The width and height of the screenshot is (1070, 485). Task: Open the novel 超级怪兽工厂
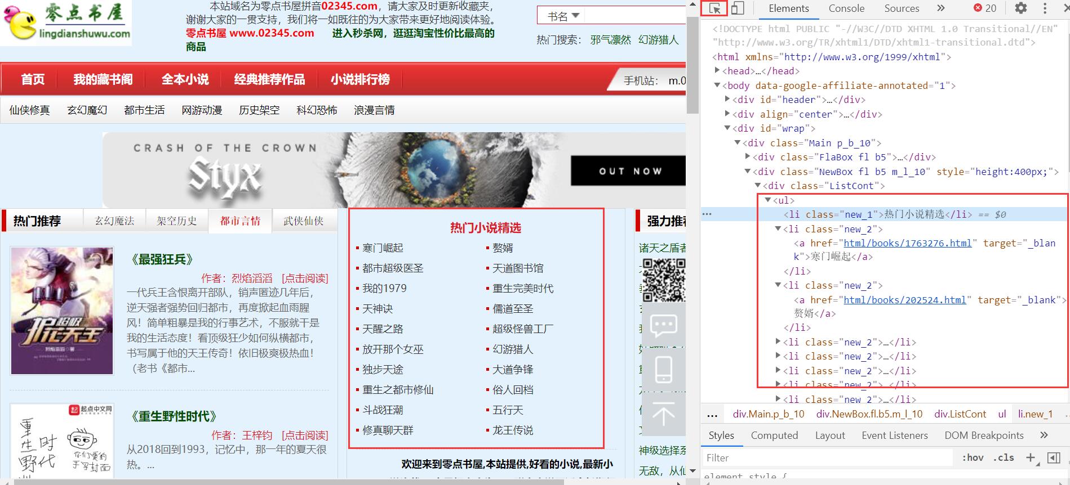[523, 329]
